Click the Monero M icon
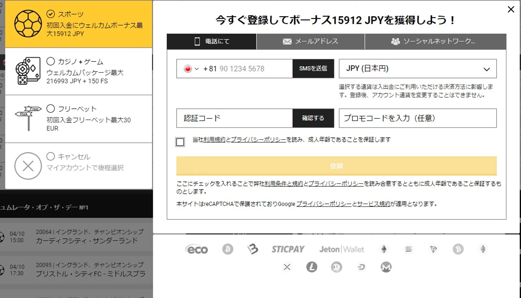This screenshot has width=521, height=298. coord(386,267)
